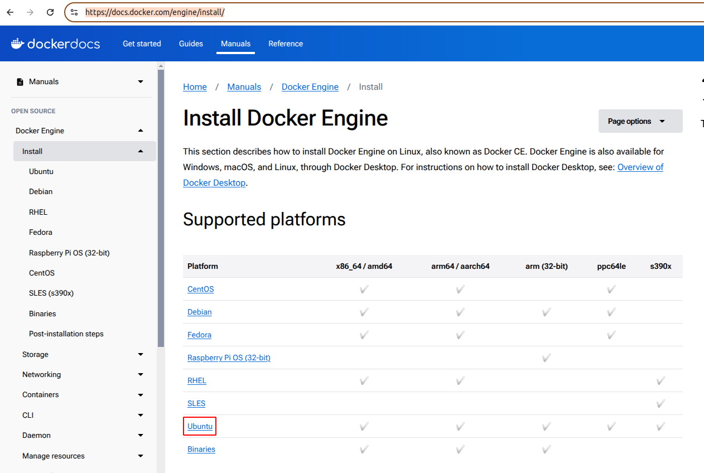The height and width of the screenshot is (473, 704).
Task: Open the Guides tab
Action: [x=191, y=44]
